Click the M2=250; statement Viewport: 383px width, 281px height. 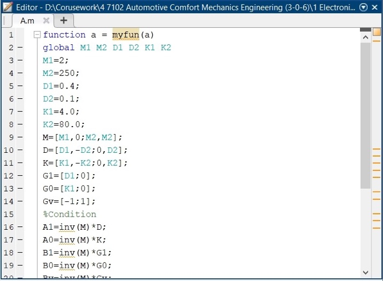pyautogui.click(x=61, y=73)
